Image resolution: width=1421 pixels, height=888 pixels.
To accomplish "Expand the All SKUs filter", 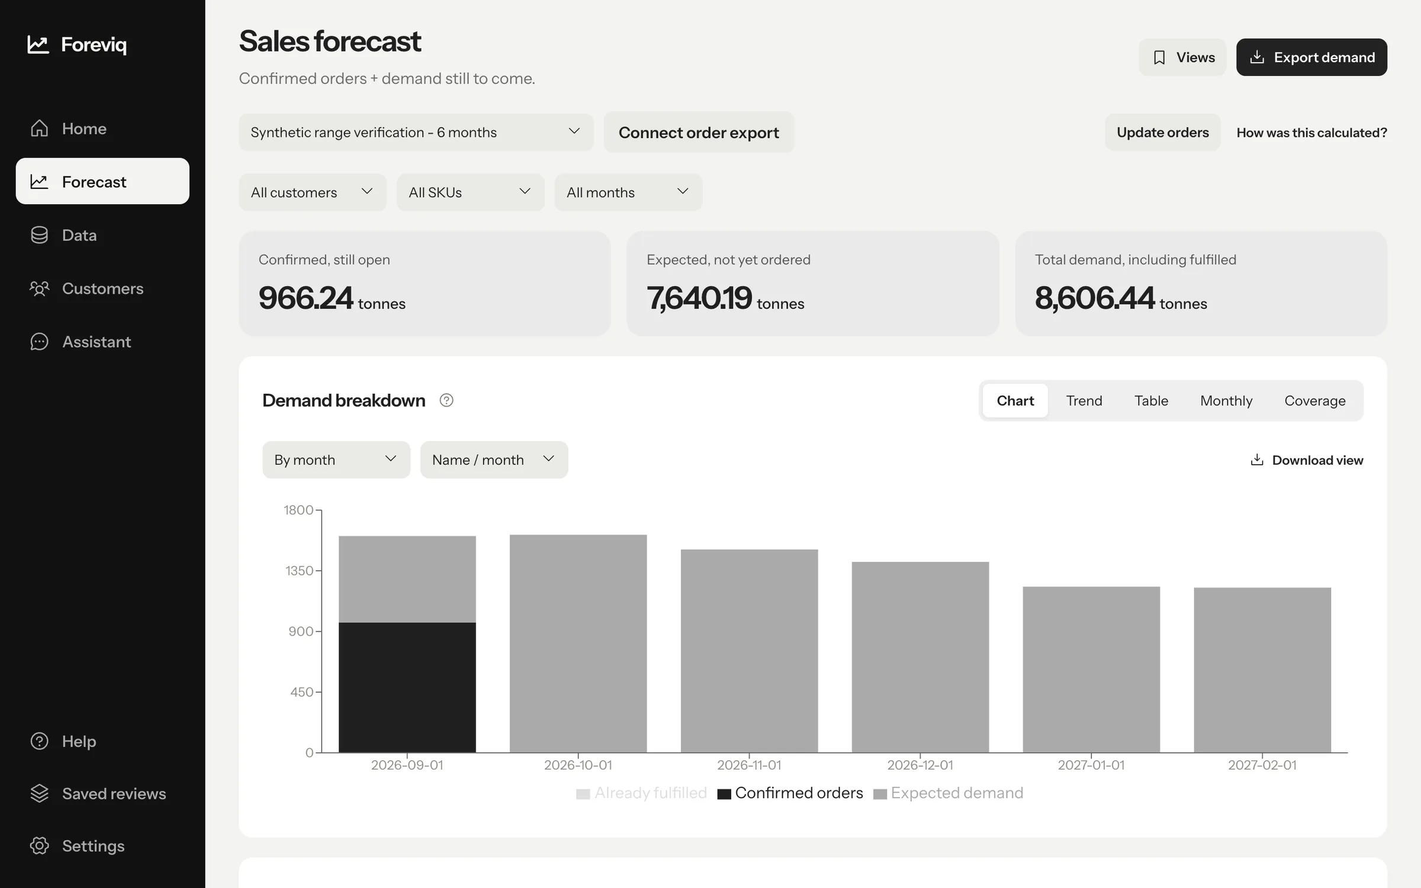I will (471, 192).
